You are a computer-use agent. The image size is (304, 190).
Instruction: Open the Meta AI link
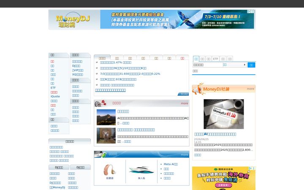pyautogui.click(x=171, y=164)
